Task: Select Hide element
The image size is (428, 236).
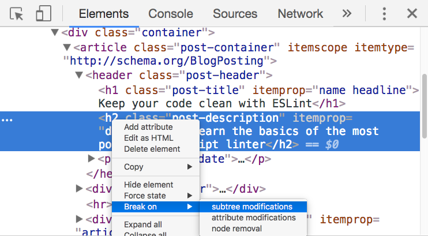Action: pos(156,185)
